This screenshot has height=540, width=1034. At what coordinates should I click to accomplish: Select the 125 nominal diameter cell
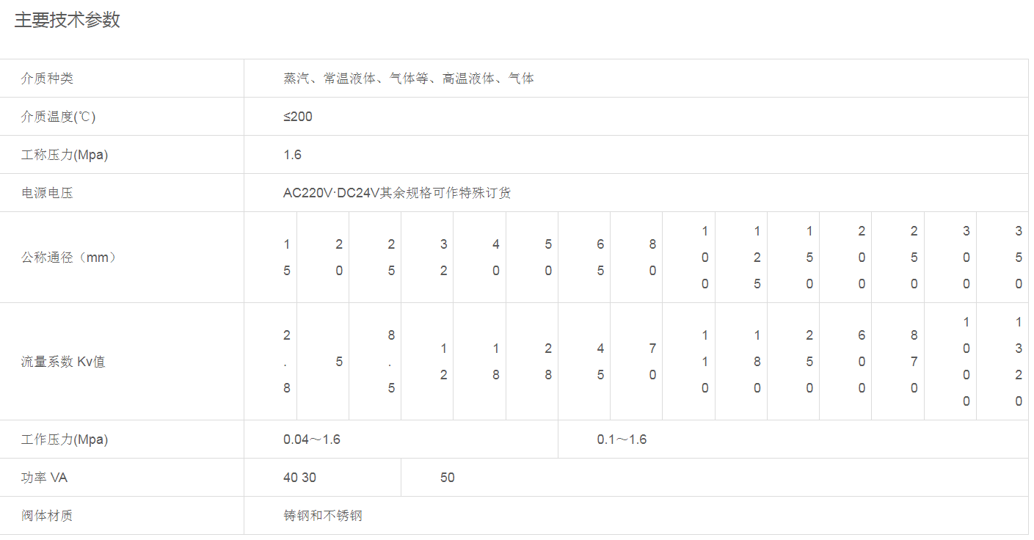coord(757,258)
